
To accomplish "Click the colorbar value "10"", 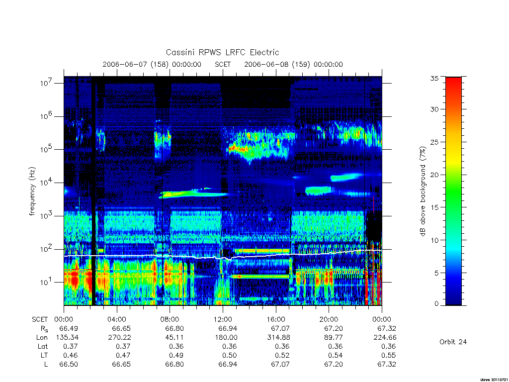I will [434, 240].
